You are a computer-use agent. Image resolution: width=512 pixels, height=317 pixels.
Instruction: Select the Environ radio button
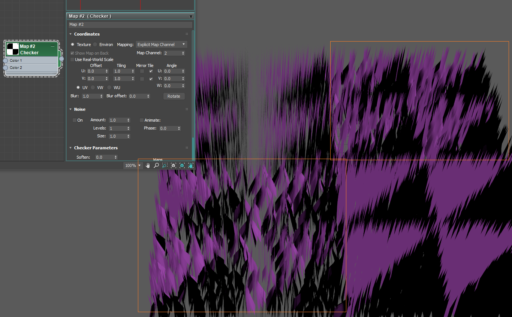tap(95, 45)
